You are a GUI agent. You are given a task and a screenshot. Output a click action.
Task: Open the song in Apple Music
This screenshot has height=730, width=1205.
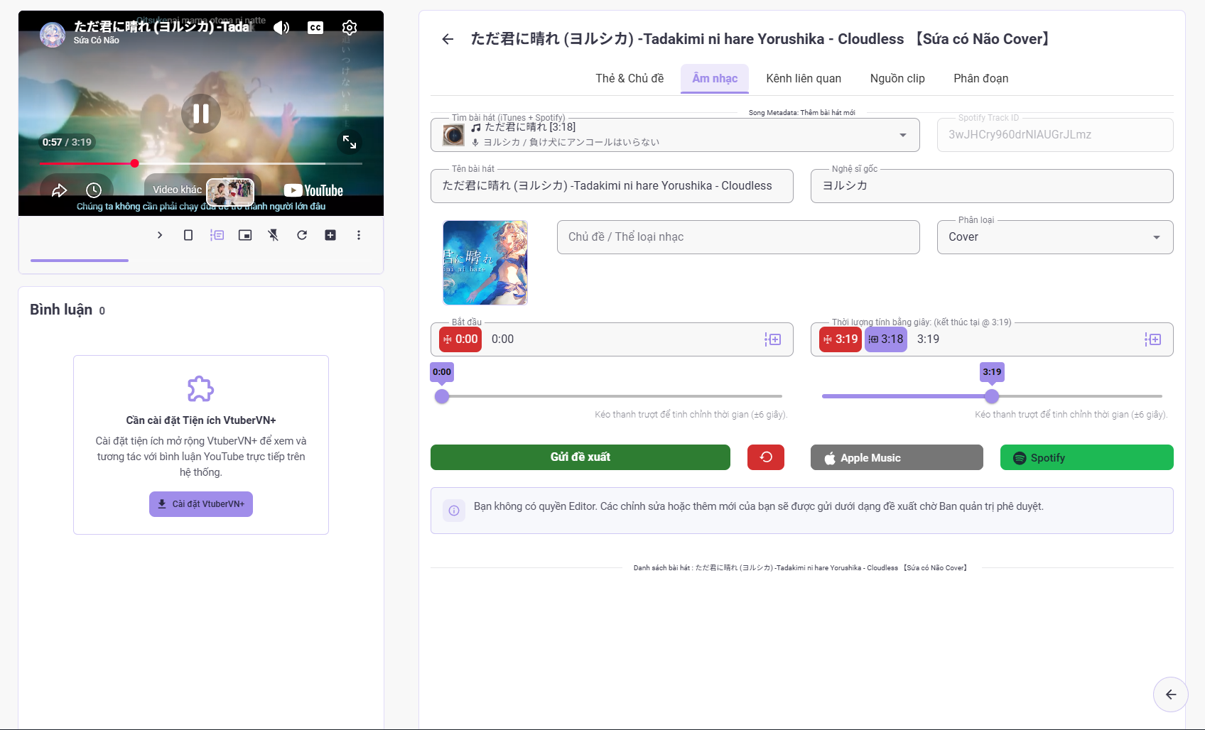(897, 457)
